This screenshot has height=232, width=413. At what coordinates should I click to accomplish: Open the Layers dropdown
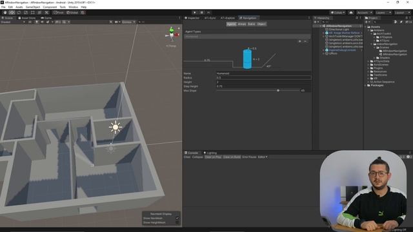[x=383, y=12]
